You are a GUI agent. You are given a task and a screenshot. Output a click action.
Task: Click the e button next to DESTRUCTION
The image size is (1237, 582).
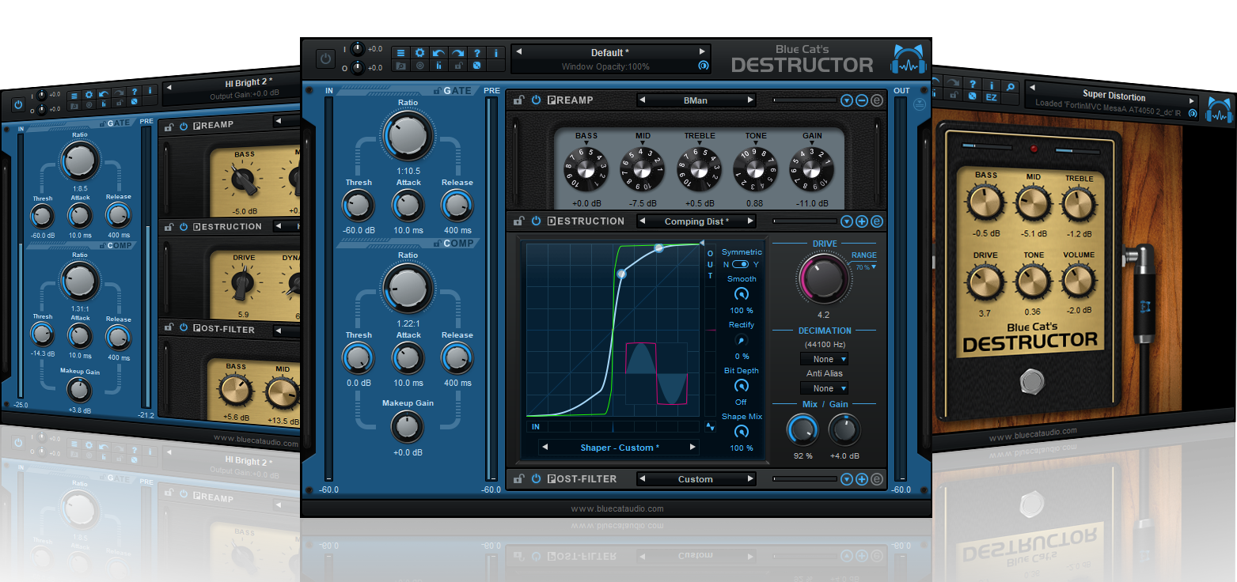click(876, 221)
